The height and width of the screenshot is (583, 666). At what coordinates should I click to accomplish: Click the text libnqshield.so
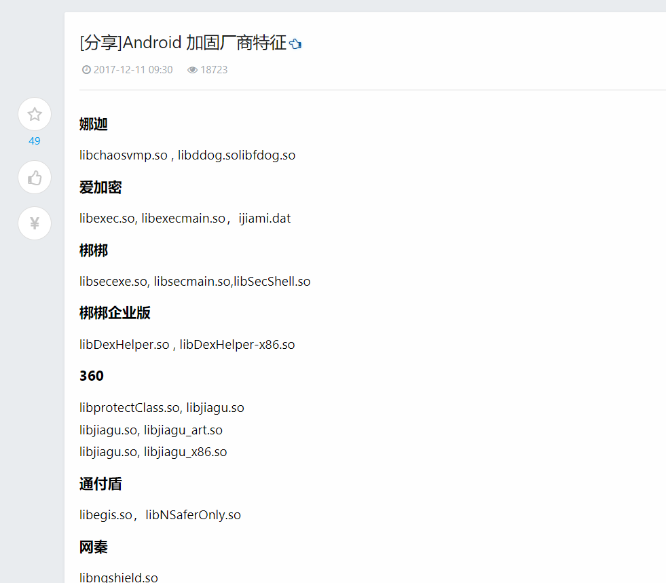pyautogui.click(x=119, y=578)
